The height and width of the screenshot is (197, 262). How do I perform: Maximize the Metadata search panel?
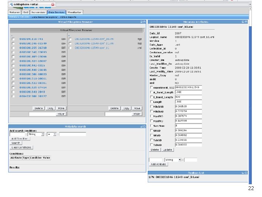pos(144,127)
